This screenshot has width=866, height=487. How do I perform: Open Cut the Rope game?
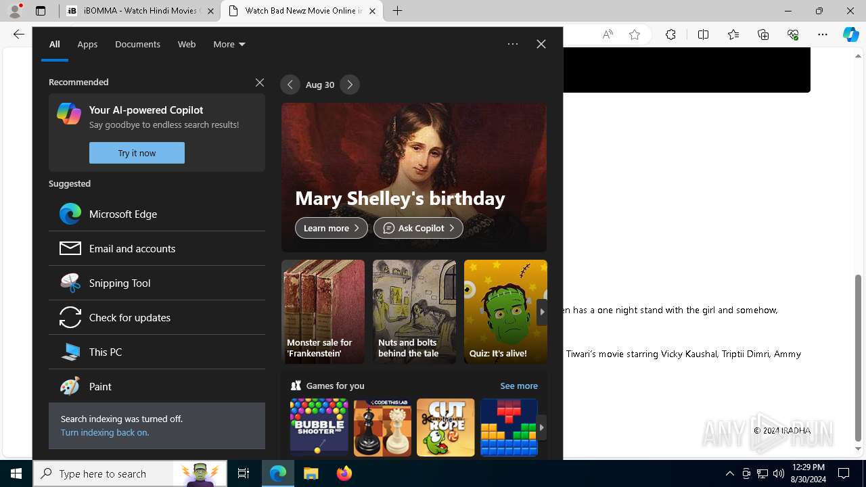click(446, 427)
